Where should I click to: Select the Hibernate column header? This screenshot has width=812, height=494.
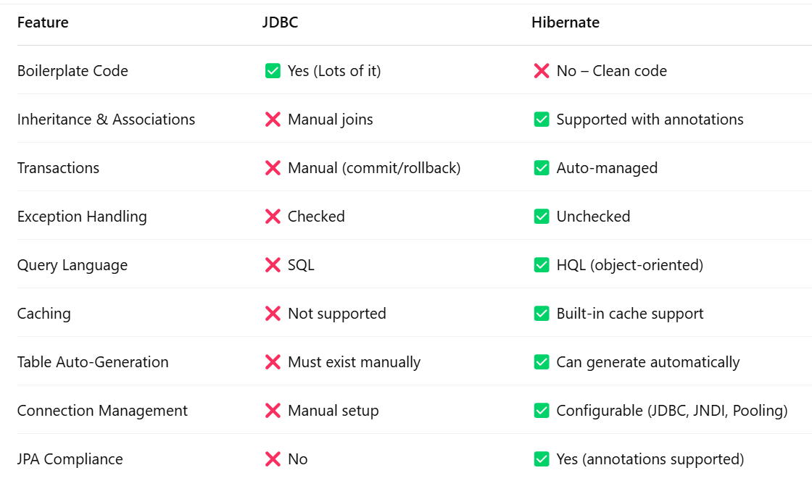tap(565, 22)
